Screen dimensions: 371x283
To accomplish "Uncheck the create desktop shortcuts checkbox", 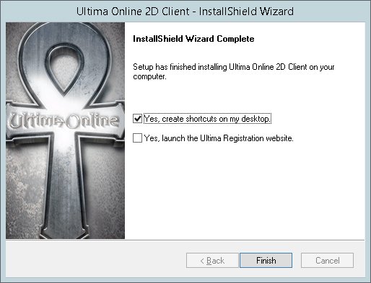I will 137,119.
